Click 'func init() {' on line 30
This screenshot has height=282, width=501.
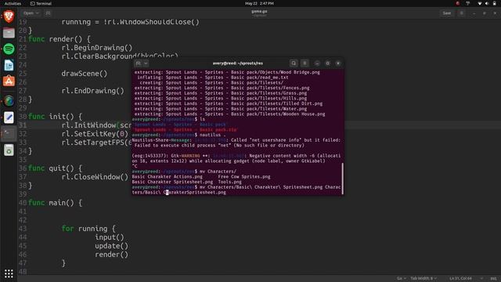[x=56, y=117]
